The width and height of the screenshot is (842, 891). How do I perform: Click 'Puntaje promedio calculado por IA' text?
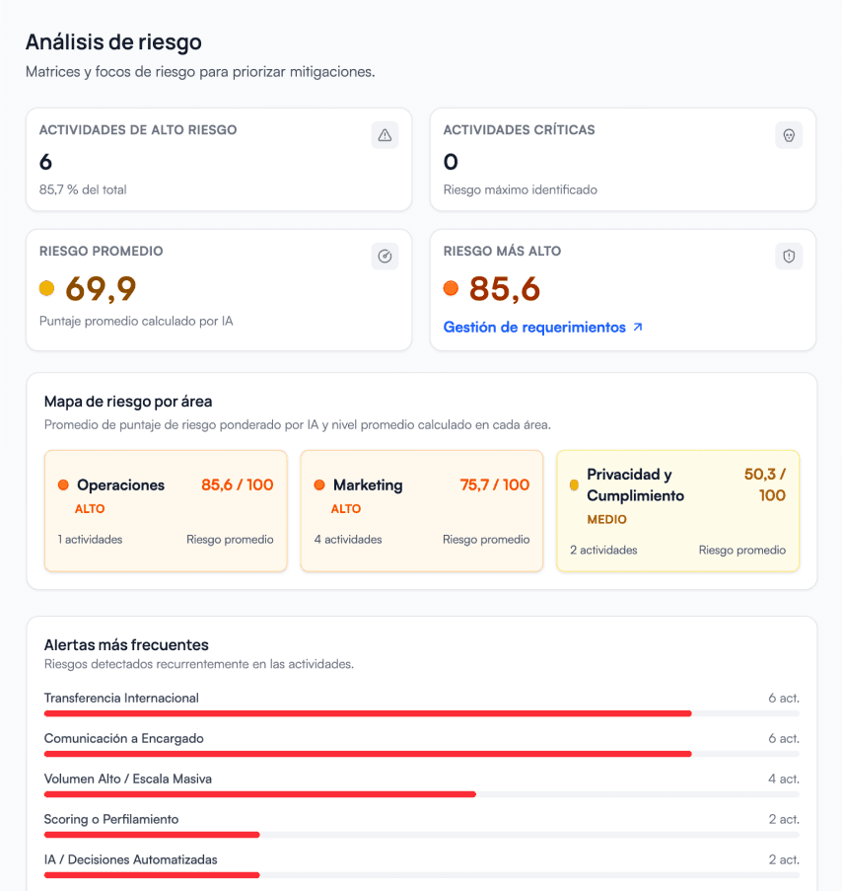136,321
